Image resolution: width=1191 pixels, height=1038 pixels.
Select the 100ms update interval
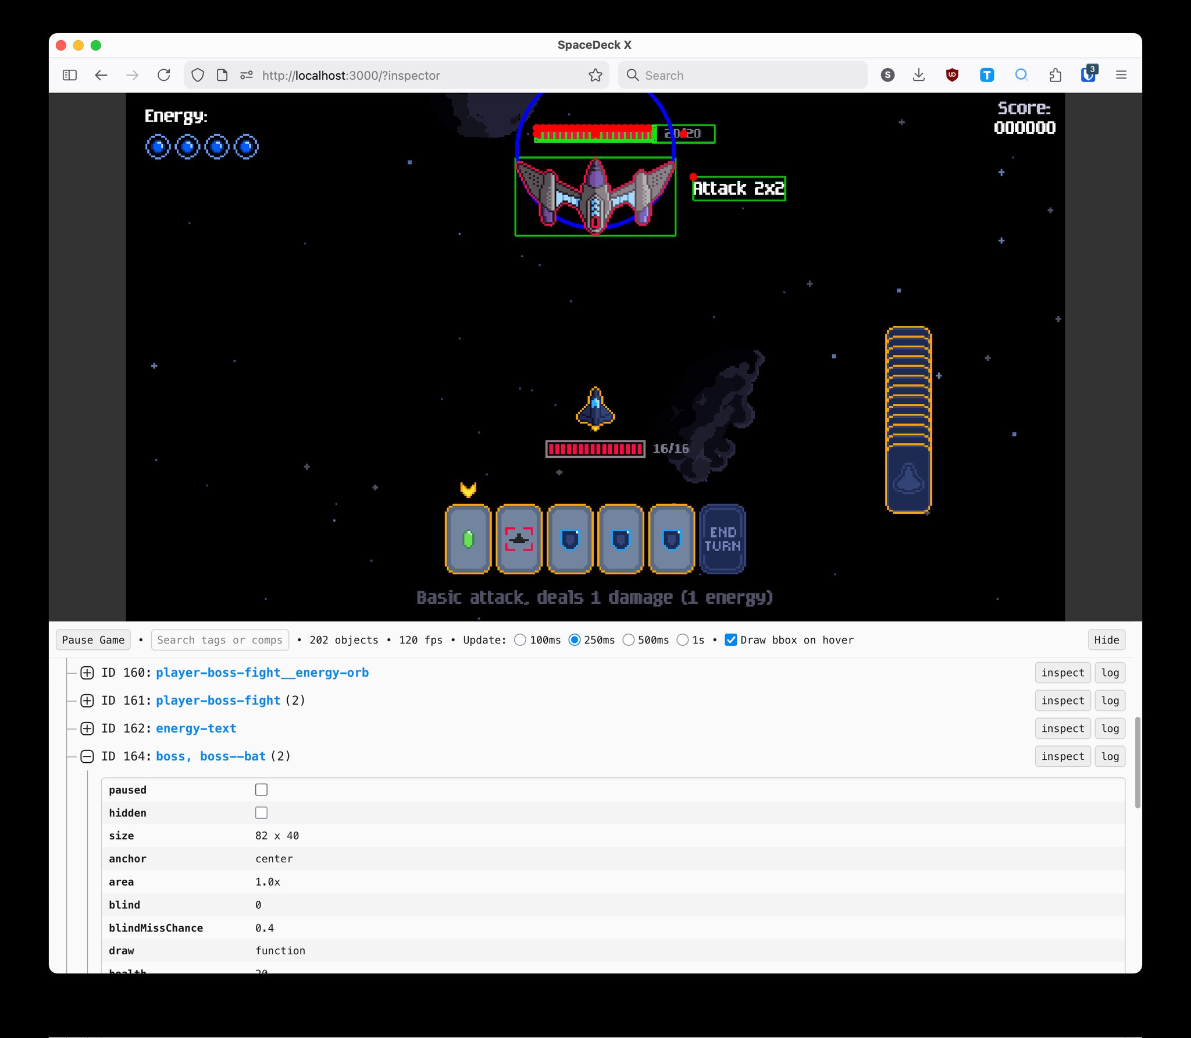[520, 640]
